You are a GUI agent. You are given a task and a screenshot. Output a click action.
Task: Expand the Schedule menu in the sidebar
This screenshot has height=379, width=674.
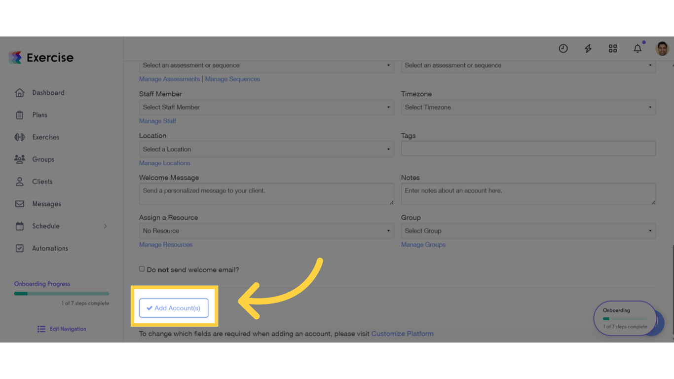coord(47,226)
